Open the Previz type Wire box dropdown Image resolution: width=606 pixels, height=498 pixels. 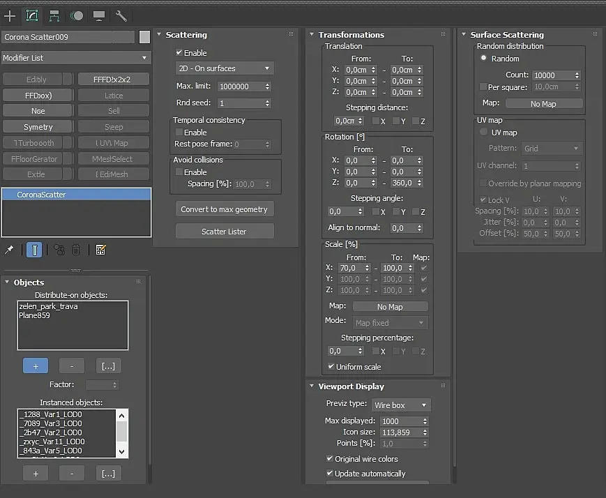click(x=401, y=405)
